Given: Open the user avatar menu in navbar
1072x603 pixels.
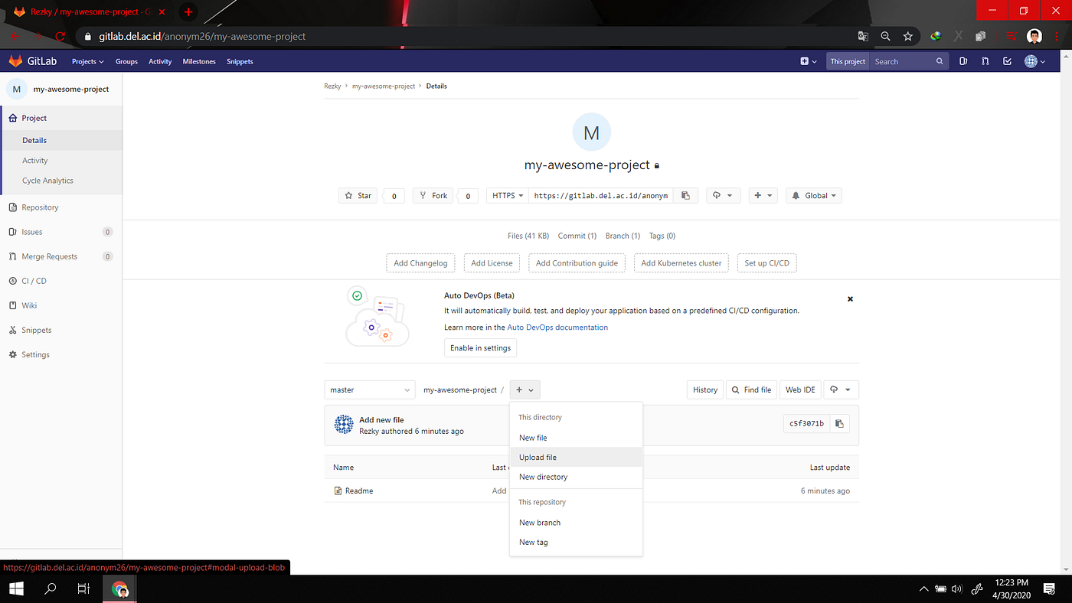Looking at the screenshot, I should (1035, 61).
